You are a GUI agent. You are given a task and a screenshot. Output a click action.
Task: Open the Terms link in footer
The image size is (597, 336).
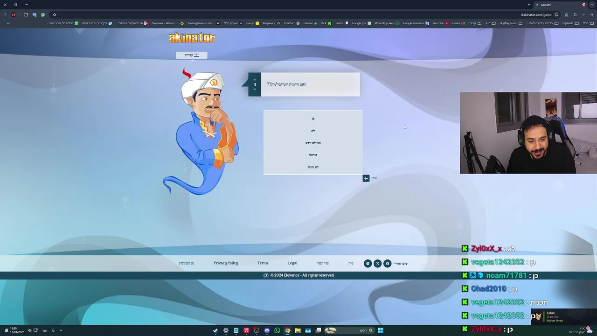pyautogui.click(x=263, y=263)
